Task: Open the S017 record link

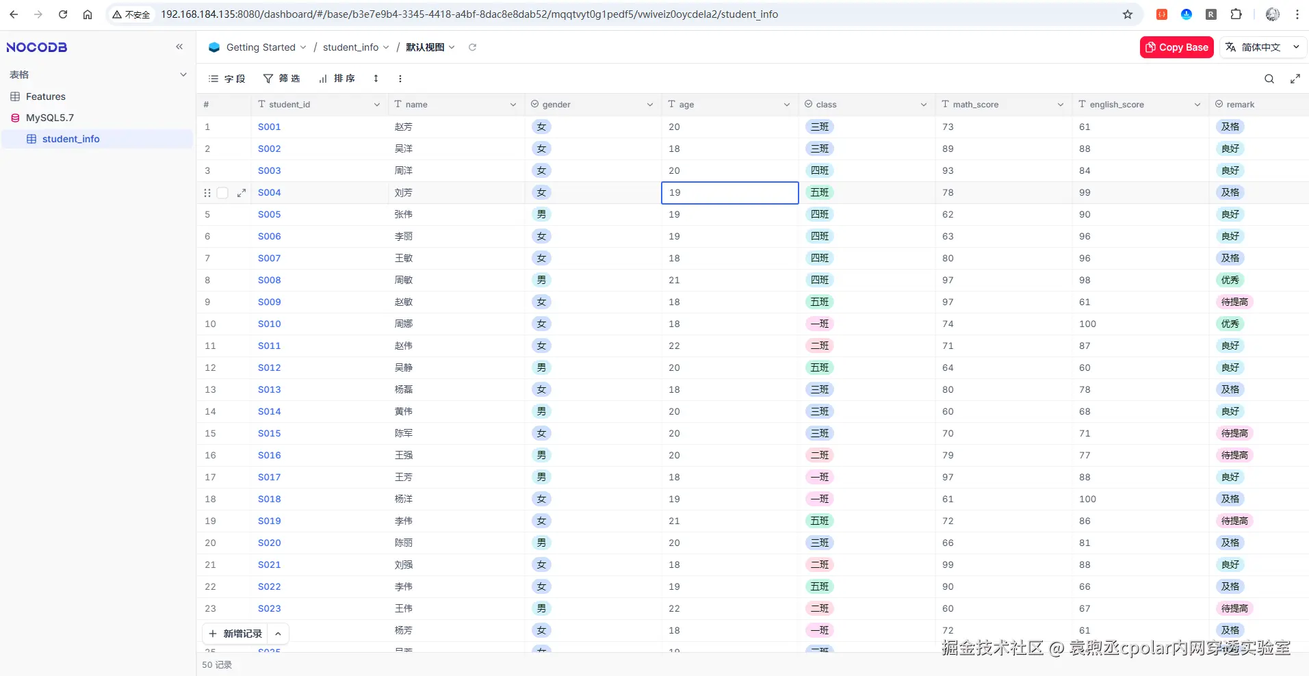Action: [x=270, y=477]
